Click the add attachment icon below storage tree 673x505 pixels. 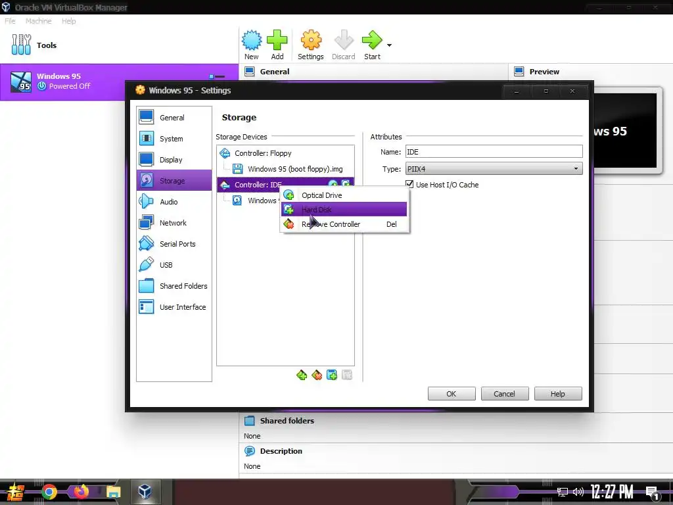click(332, 375)
